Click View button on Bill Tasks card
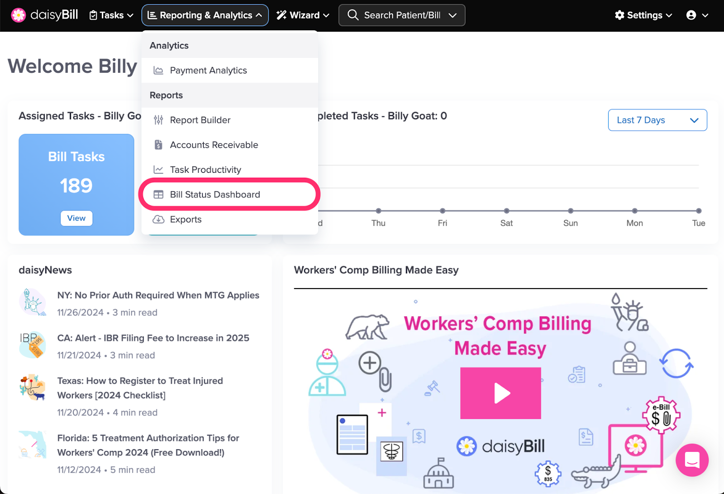The height and width of the screenshot is (494, 724). pos(76,218)
